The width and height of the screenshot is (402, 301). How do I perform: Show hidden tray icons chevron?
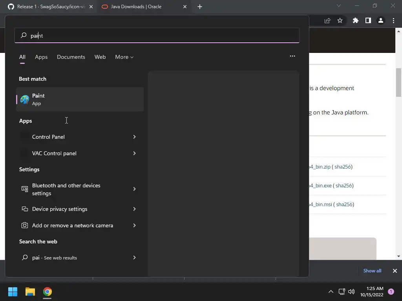point(331,292)
